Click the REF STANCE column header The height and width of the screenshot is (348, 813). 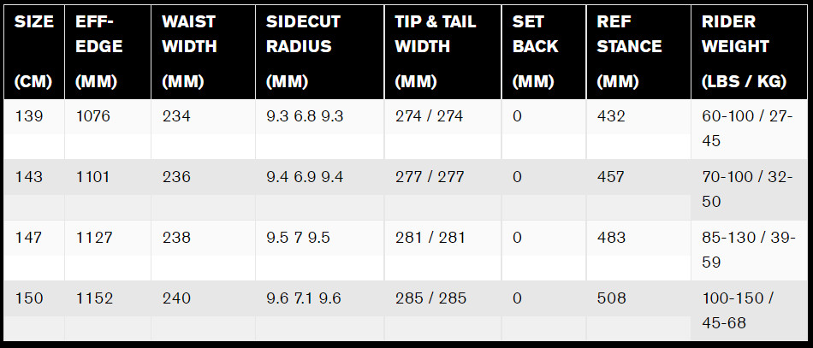(638, 52)
